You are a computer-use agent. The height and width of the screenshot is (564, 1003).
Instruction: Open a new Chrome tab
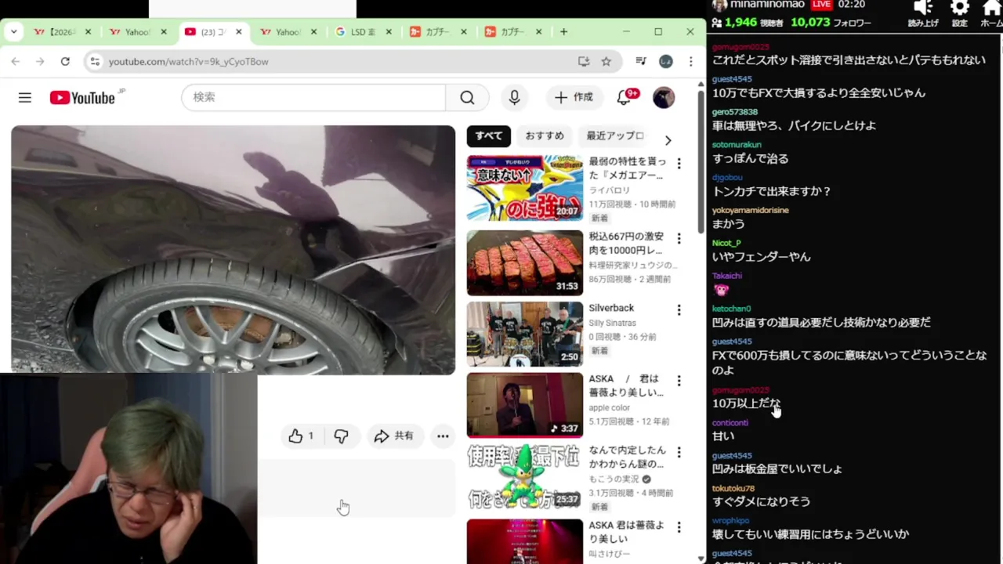(x=563, y=32)
